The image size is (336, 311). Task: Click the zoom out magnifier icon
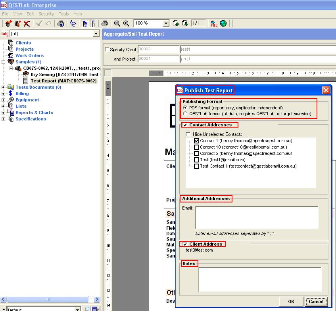117,23
